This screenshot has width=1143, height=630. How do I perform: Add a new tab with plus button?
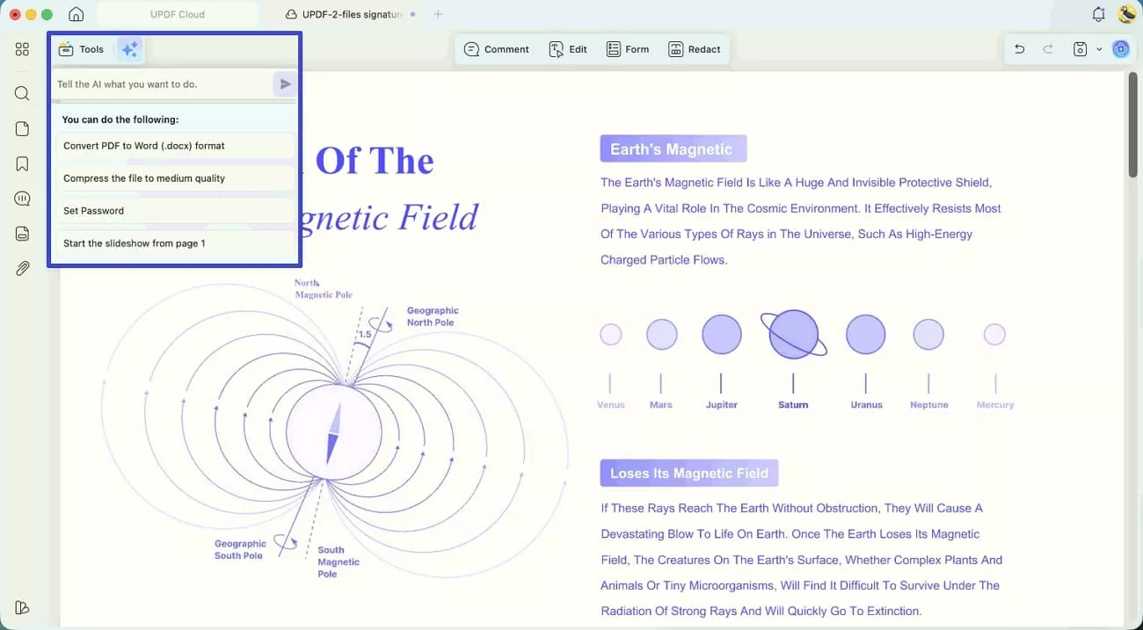click(x=438, y=14)
